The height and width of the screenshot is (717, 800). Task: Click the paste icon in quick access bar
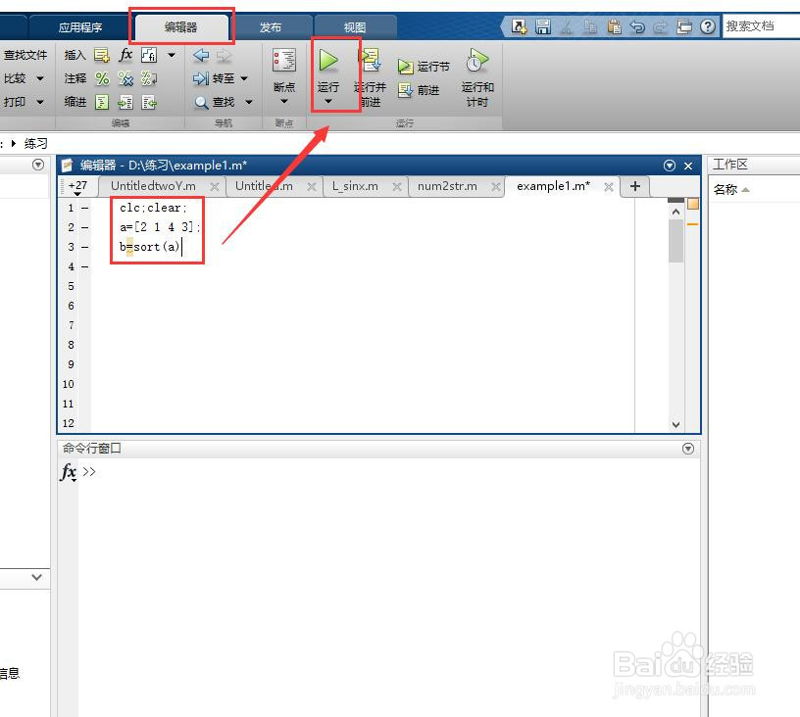pos(614,26)
